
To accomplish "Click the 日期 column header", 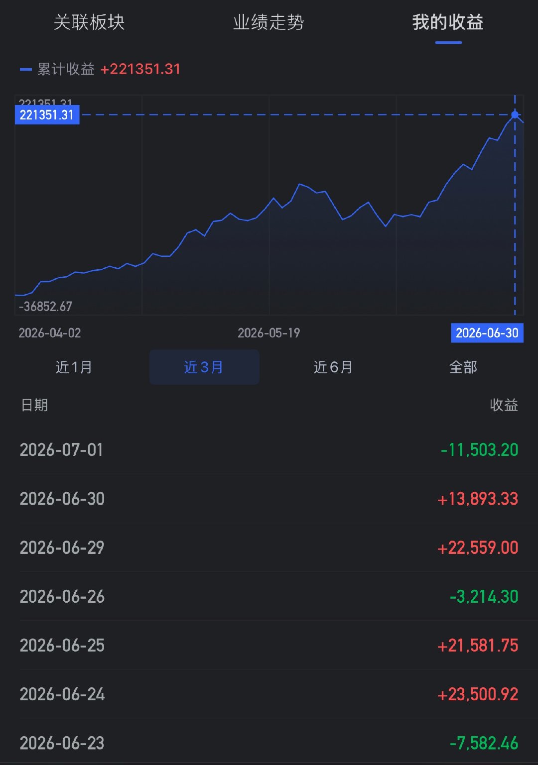I will click(x=34, y=405).
